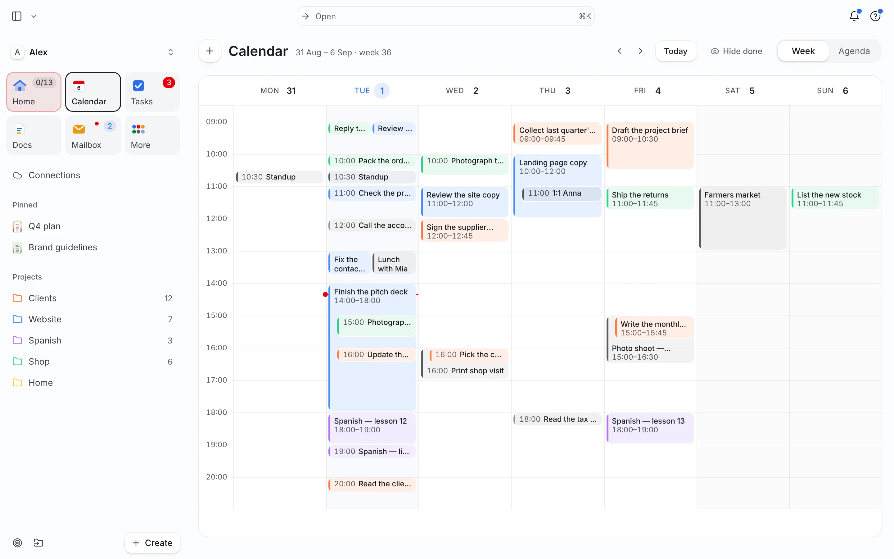Screen dimensions: 894x559
Task: Switch to the Agenda view tab
Action: click(854, 51)
